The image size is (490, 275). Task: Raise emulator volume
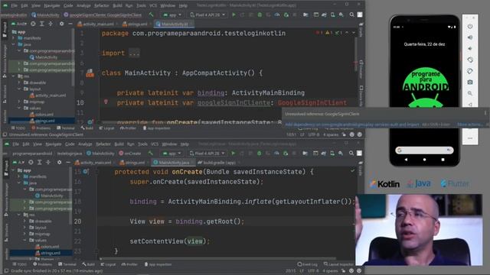click(470, 37)
